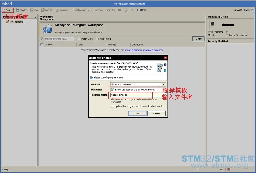Sort by the Modified column header
256x173 pixels.
(x=118, y=44)
